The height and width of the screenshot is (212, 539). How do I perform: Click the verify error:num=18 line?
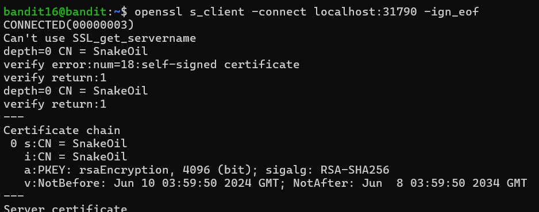click(151, 64)
